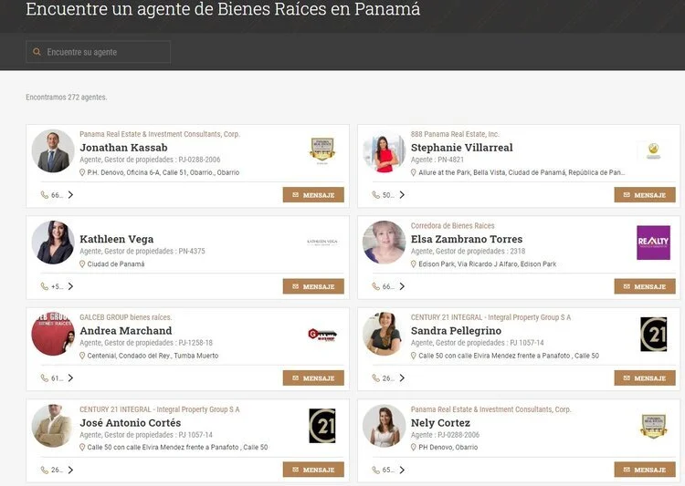
Task: Expand Andrea Marchand's phone number chevron
Action: coord(70,378)
